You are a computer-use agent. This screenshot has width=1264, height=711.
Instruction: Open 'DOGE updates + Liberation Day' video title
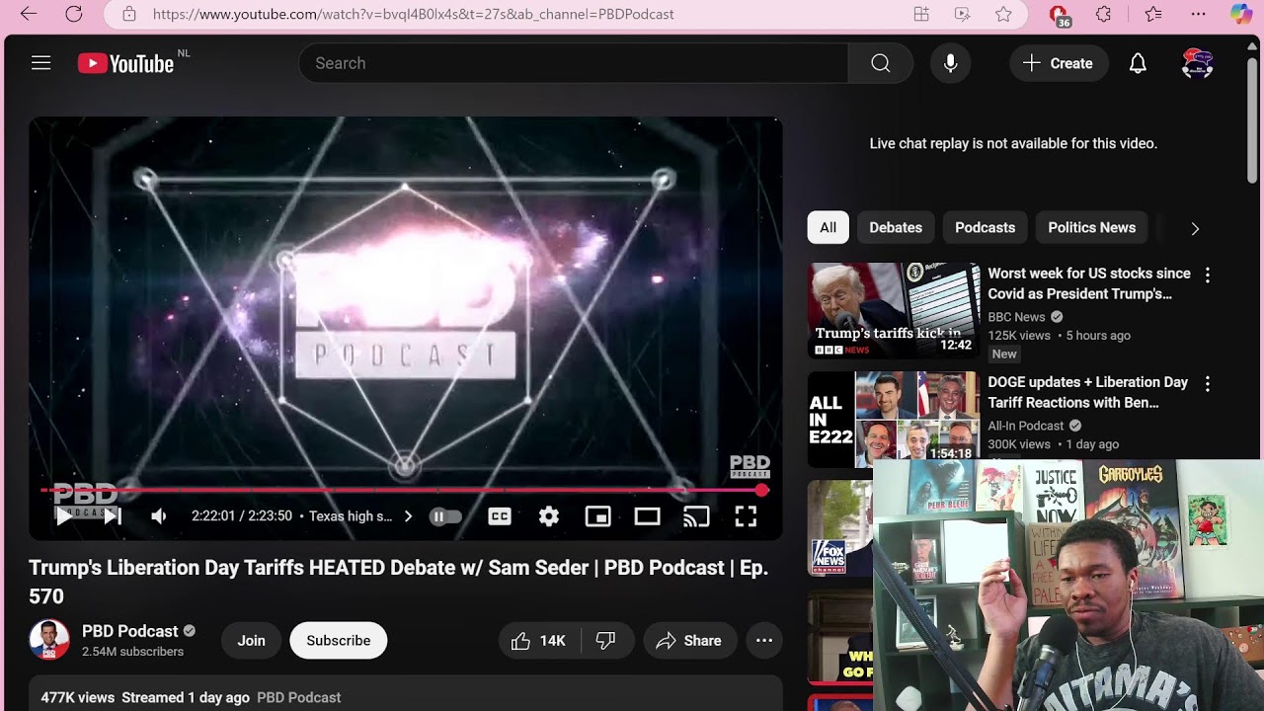click(1087, 392)
